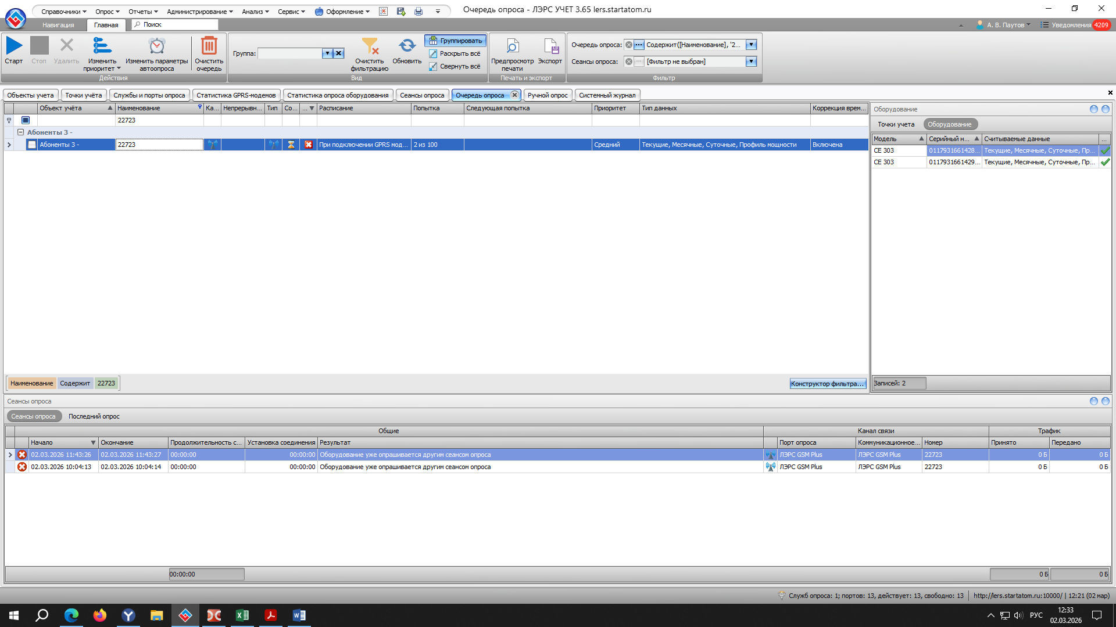Click the Clear queue trash icon
This screenshot has width=1116, height=627.
tap(209, 46)
